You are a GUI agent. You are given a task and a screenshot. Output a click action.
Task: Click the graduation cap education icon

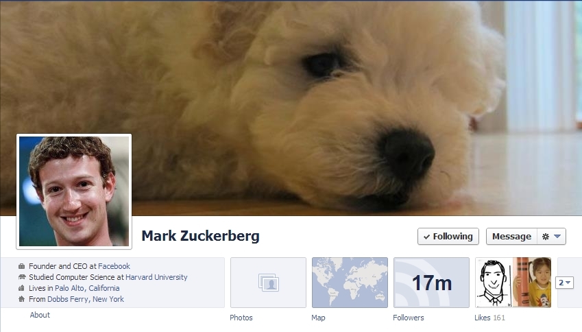pyautogui.click(x=21, y=277)
